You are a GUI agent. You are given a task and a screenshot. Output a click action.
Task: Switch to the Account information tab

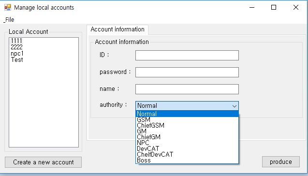point(117,29)
